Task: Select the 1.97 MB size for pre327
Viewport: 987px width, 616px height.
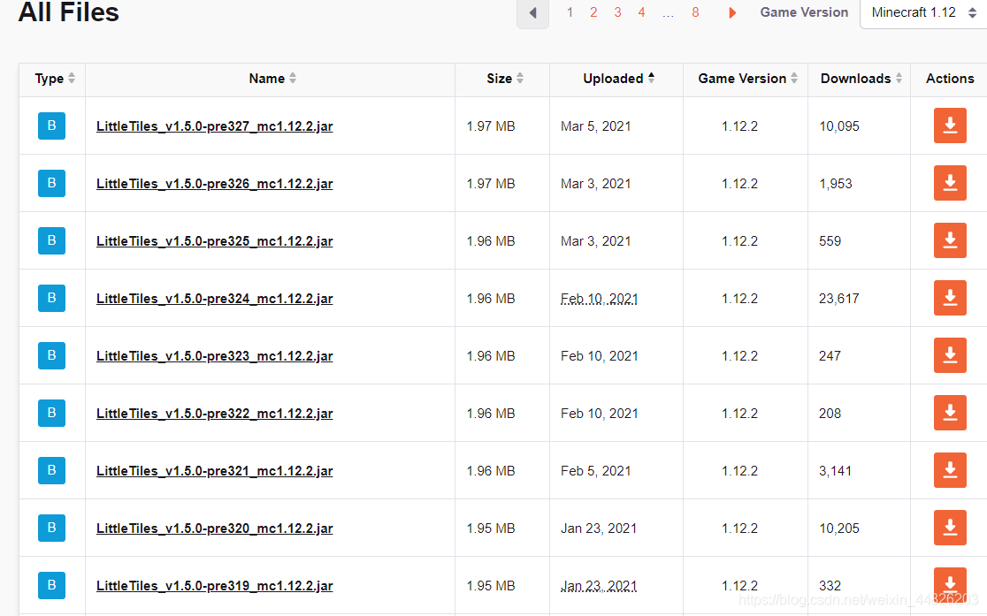Action: coord(490,126)
